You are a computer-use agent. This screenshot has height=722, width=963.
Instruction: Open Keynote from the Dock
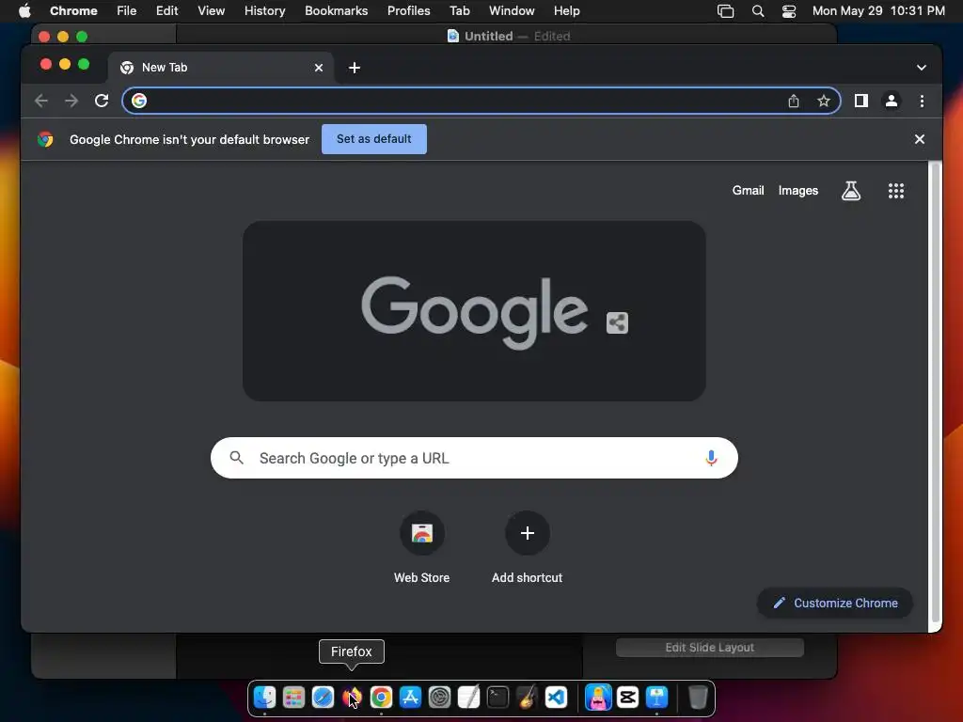click(x=656, y=698)
